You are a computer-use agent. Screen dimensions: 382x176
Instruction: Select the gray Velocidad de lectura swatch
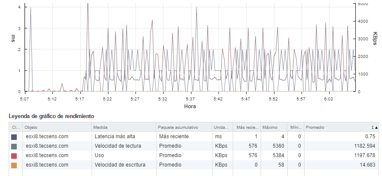coord(14,146)
